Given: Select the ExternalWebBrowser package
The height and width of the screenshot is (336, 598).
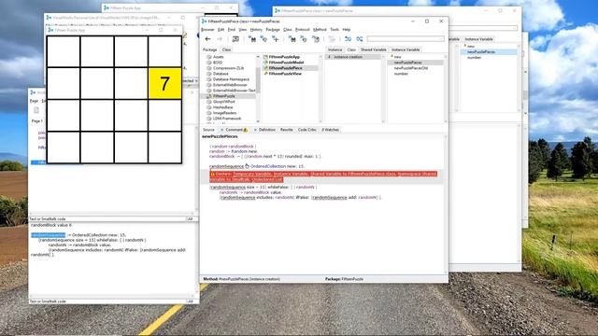Looking at the screenshot, I should point(230,85).
